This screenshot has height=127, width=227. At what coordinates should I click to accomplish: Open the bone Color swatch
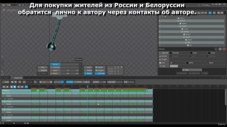(x=174, y=66)
